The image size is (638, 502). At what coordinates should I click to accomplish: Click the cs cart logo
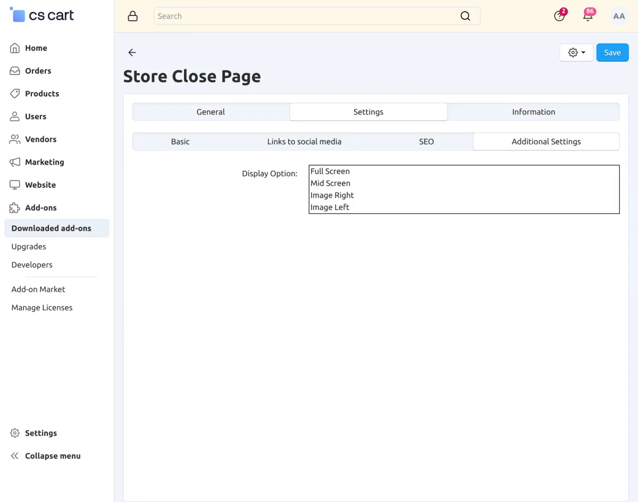coord(42,15)
